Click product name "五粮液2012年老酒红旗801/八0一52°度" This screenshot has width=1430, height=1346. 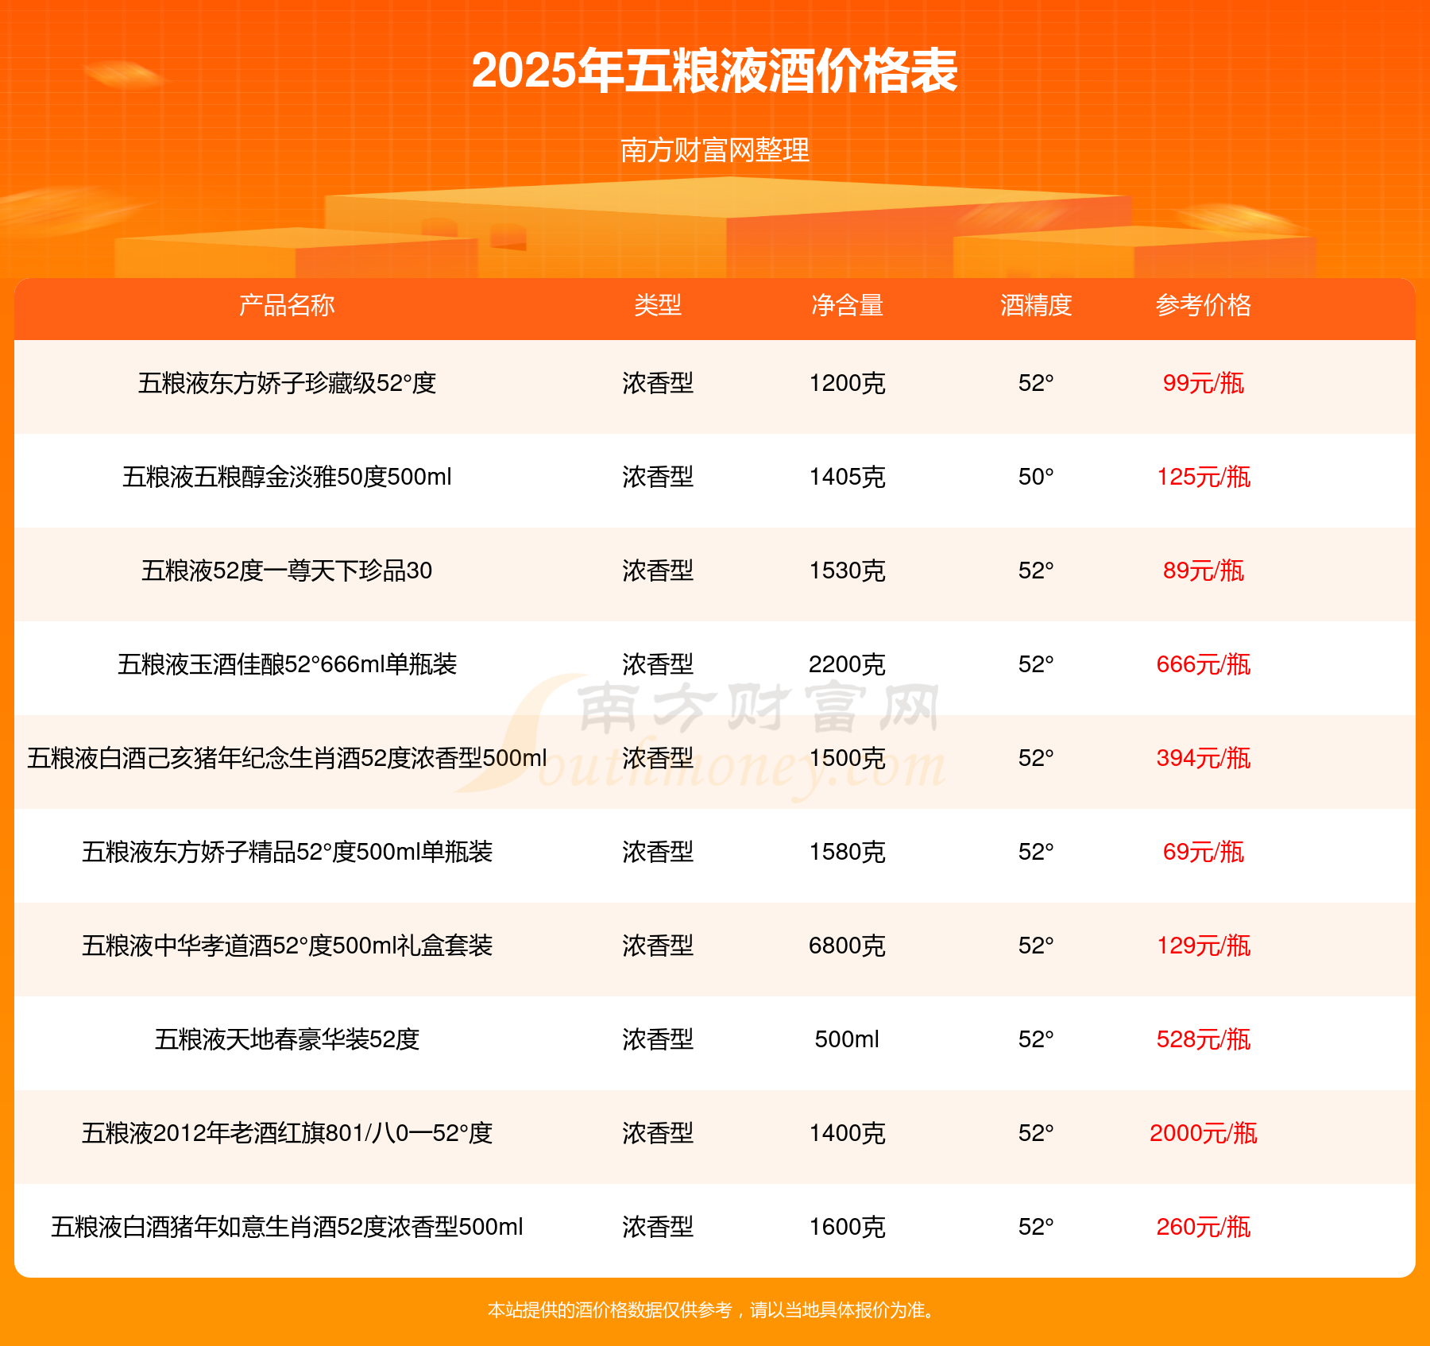click(287, 1133)
